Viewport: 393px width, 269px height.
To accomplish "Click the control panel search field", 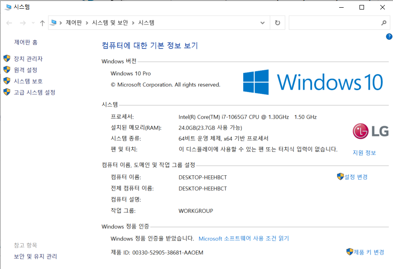I will 340,23.
